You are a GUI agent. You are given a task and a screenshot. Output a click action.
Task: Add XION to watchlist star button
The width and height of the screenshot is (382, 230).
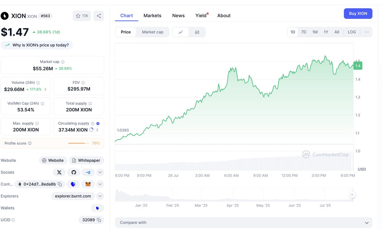(x=82, y=16)
